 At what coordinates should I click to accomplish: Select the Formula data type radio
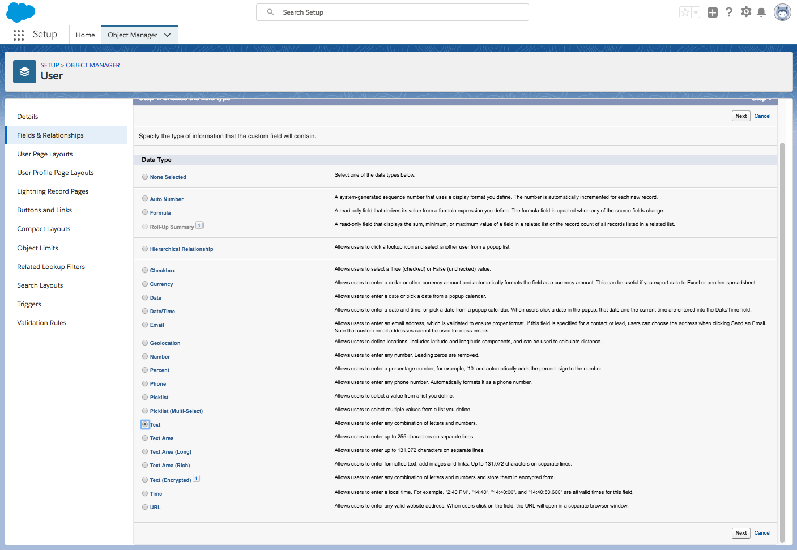(x=145, y=212)
